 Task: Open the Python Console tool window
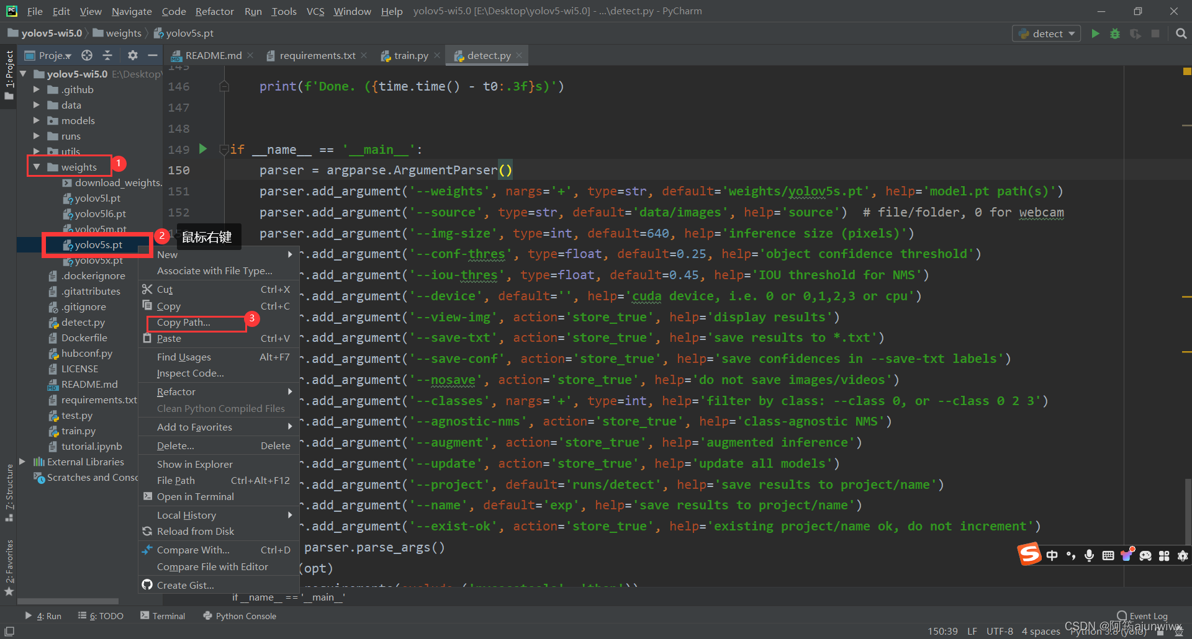coord(240,616)
